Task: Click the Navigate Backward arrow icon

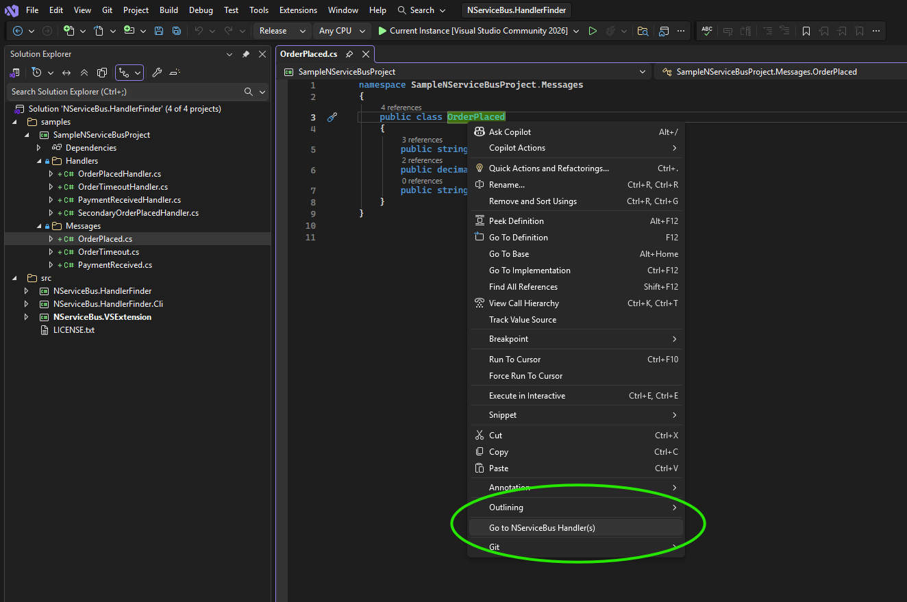Action: (x=18, y=31)
